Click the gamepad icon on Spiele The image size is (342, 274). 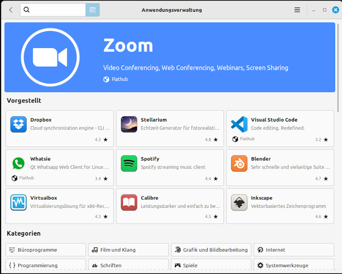pos(177,265)
